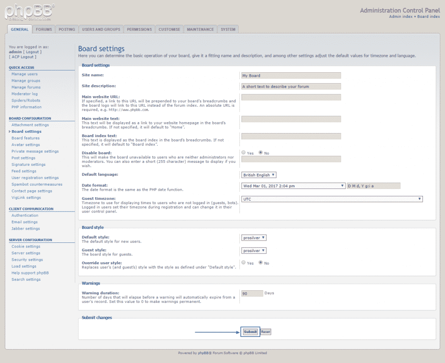Switch to the Forums tab
Image resolution: width=445 pixels, height=363 pixels.
point(44,30)
